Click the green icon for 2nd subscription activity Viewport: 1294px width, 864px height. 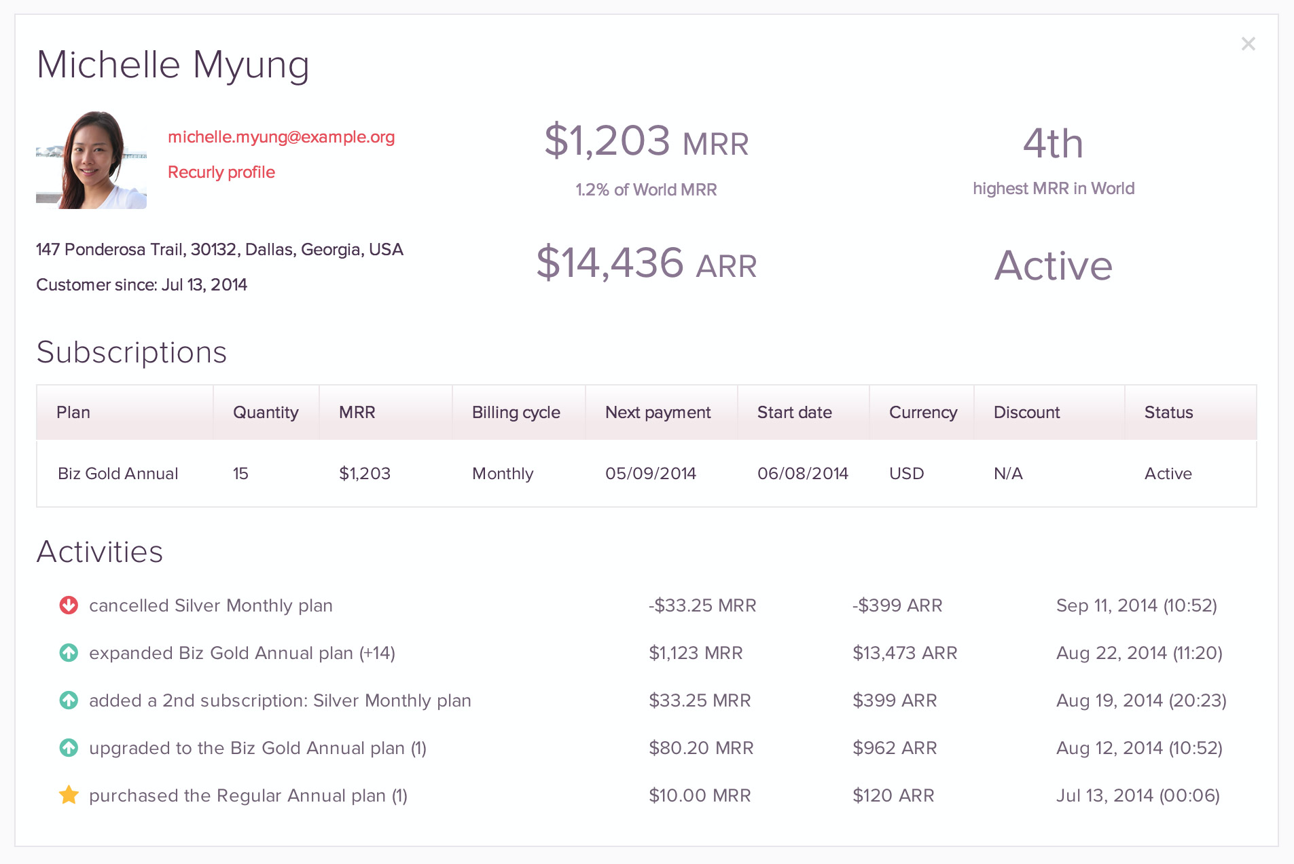tap(69, 700)
